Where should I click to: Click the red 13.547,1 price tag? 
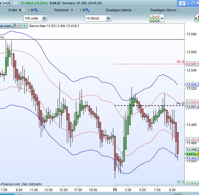[x=193, y=64]
